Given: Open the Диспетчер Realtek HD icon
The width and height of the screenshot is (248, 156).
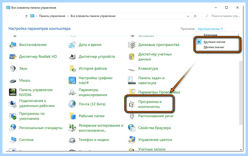Looking at the screenshot, I should [13, 57].
